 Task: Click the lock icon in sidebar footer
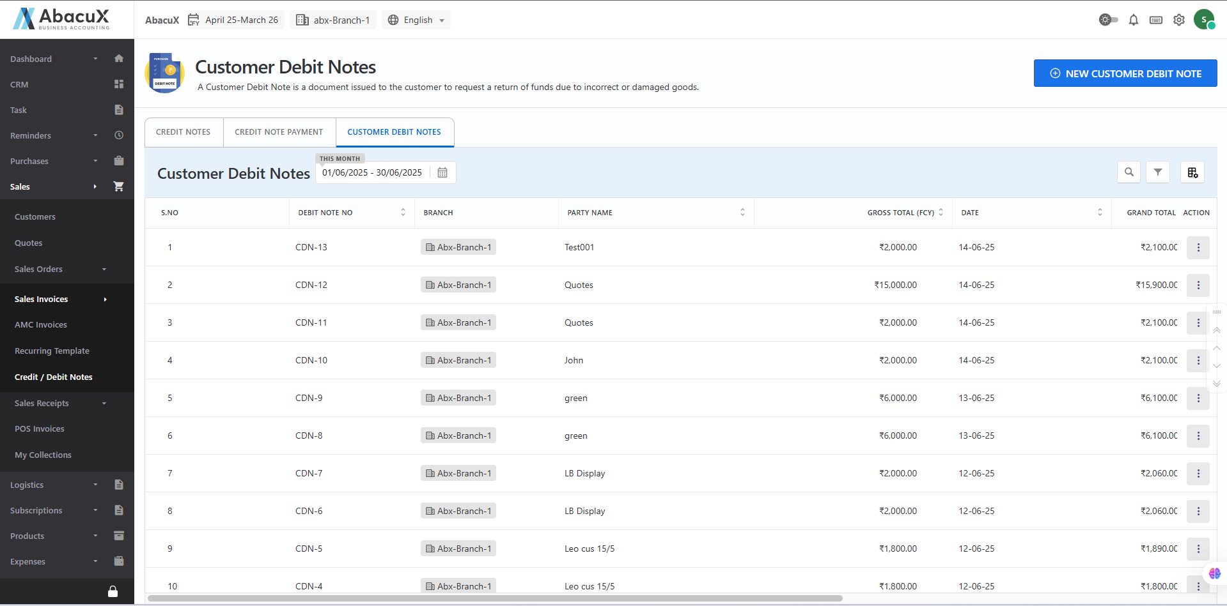(x=113, y=592)
